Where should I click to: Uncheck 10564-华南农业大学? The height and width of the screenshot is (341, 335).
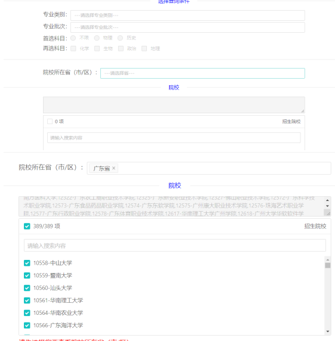coord(27,313)
